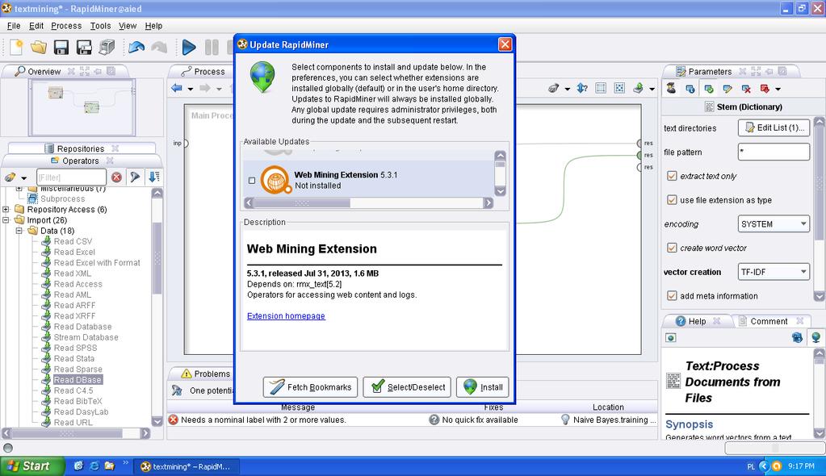This screenshot has width=826, height=476.
Task: Toggle expert mode graduate icon in Parameters
Action: point(671,89)
